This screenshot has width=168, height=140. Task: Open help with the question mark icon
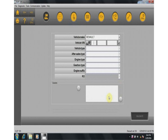[24, 21]
